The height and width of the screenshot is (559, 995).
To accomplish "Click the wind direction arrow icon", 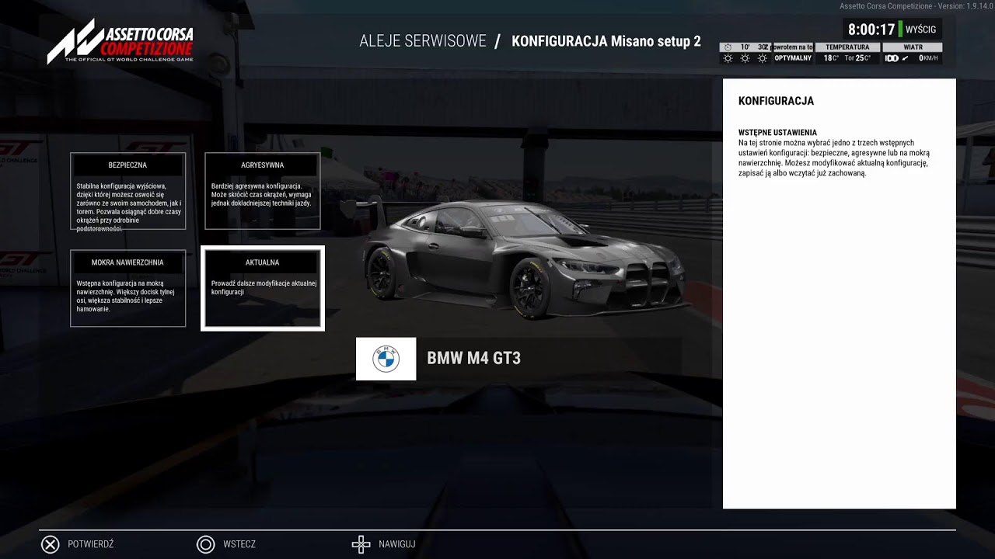I will pos(904,58).
